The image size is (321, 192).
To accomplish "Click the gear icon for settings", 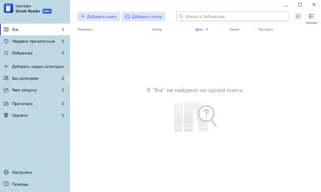I will tap(6, 172).
